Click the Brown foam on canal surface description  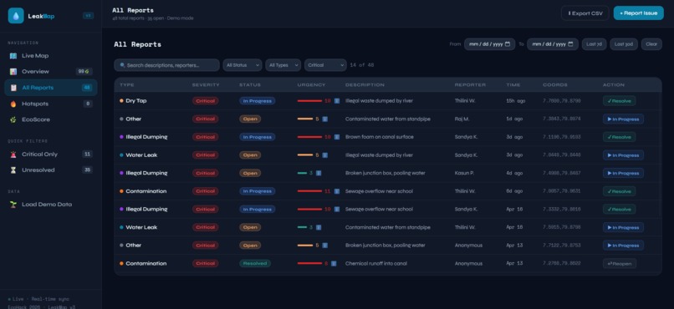pyautogui.click(x=380, y=137)
